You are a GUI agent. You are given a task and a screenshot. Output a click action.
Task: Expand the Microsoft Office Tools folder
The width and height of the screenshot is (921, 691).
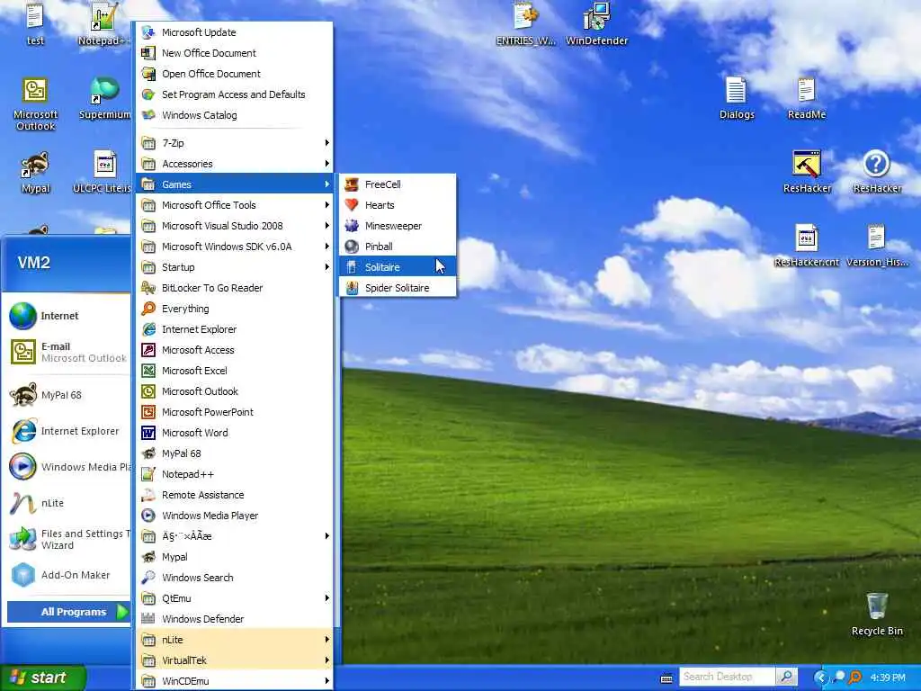[235, 205]
